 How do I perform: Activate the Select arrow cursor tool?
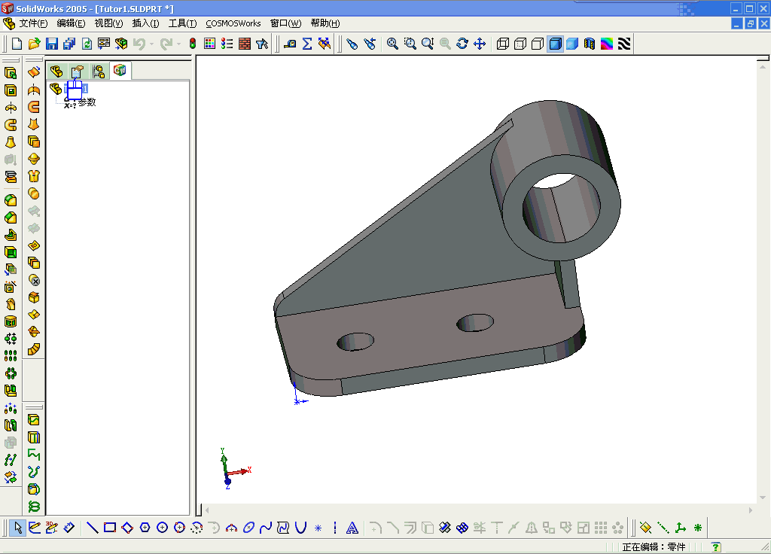tap(18, 528)
